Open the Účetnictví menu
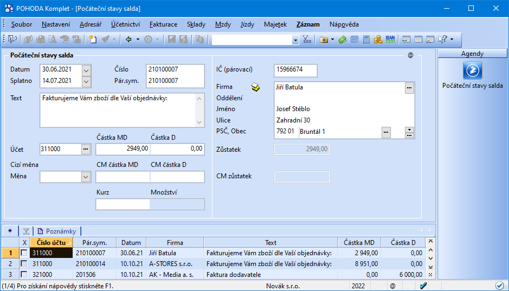Screen dimensions: 509x291 coord(126,24)
